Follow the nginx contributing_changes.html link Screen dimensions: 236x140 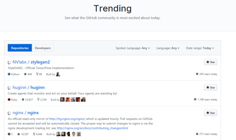tap(93, 128)
